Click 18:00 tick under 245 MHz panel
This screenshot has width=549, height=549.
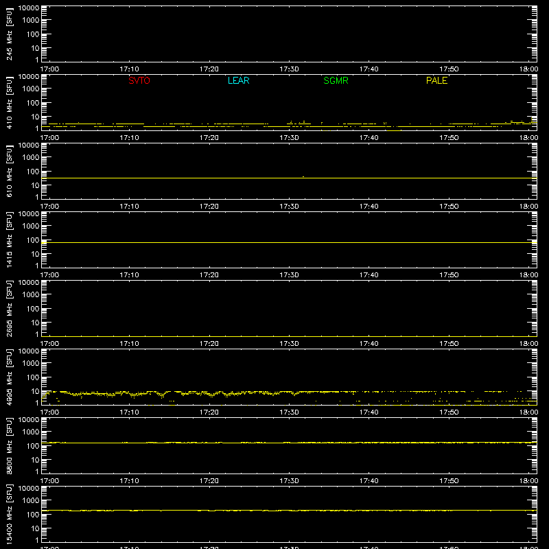pyautogui.click(x=528, y=69)
